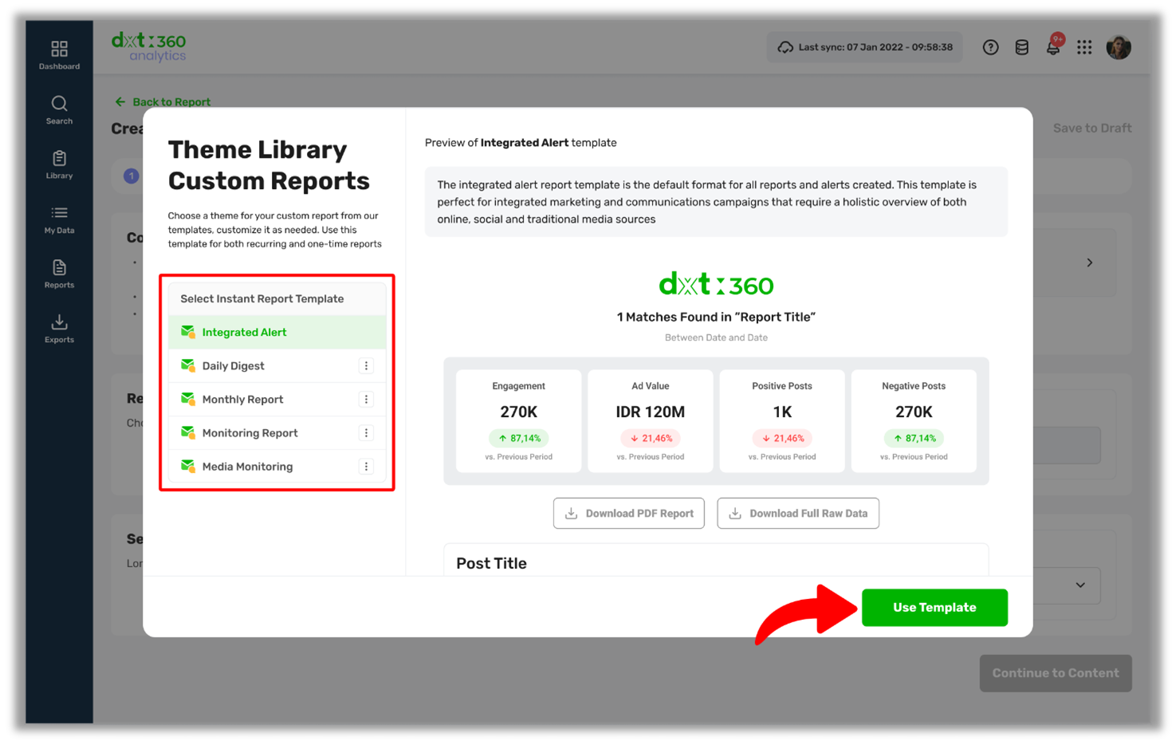This screenshot has width=1176, height=745.
Task: Select the Monitoring Report template
Action: tap(277, 432)
